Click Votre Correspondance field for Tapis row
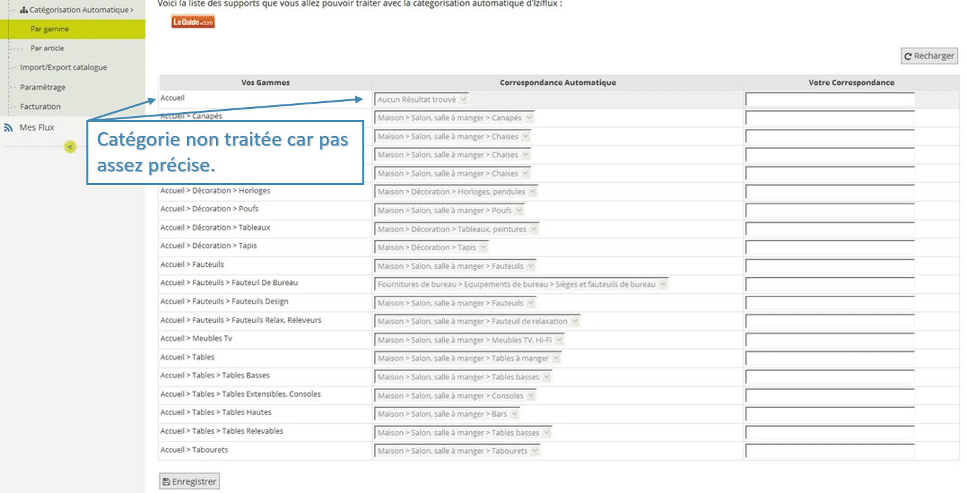This screenshot has height=493, width=967. (830, 247)
